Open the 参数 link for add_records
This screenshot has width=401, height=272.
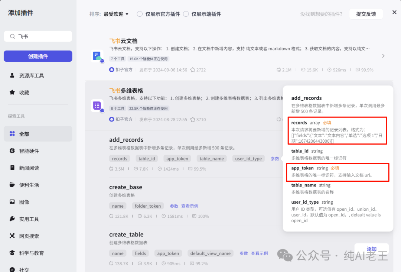coord(275,159)
